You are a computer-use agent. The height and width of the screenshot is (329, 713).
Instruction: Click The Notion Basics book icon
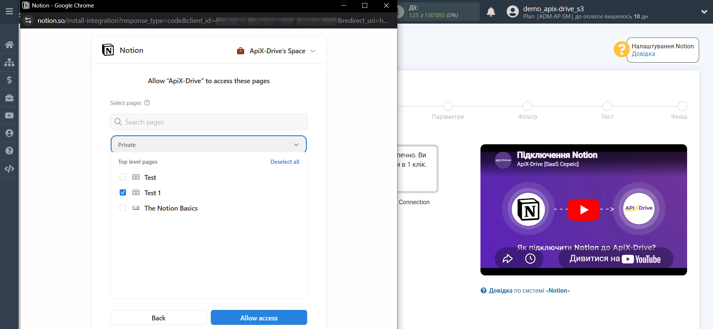click(136, 208)
